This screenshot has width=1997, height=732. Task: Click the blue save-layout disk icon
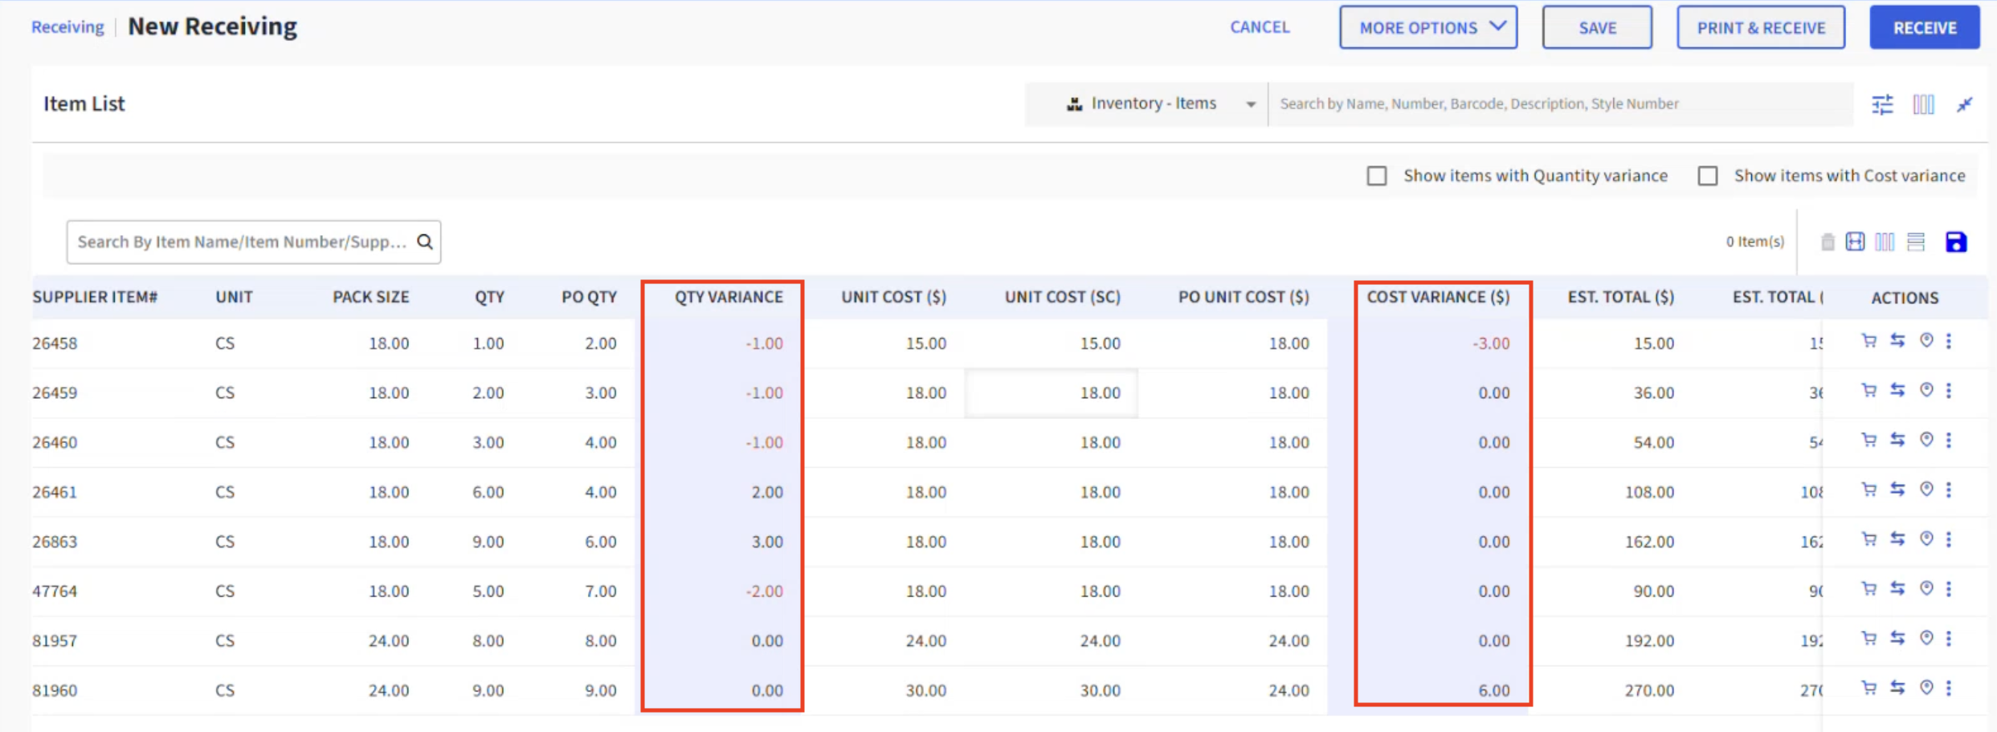click(x=1955, y=242)
